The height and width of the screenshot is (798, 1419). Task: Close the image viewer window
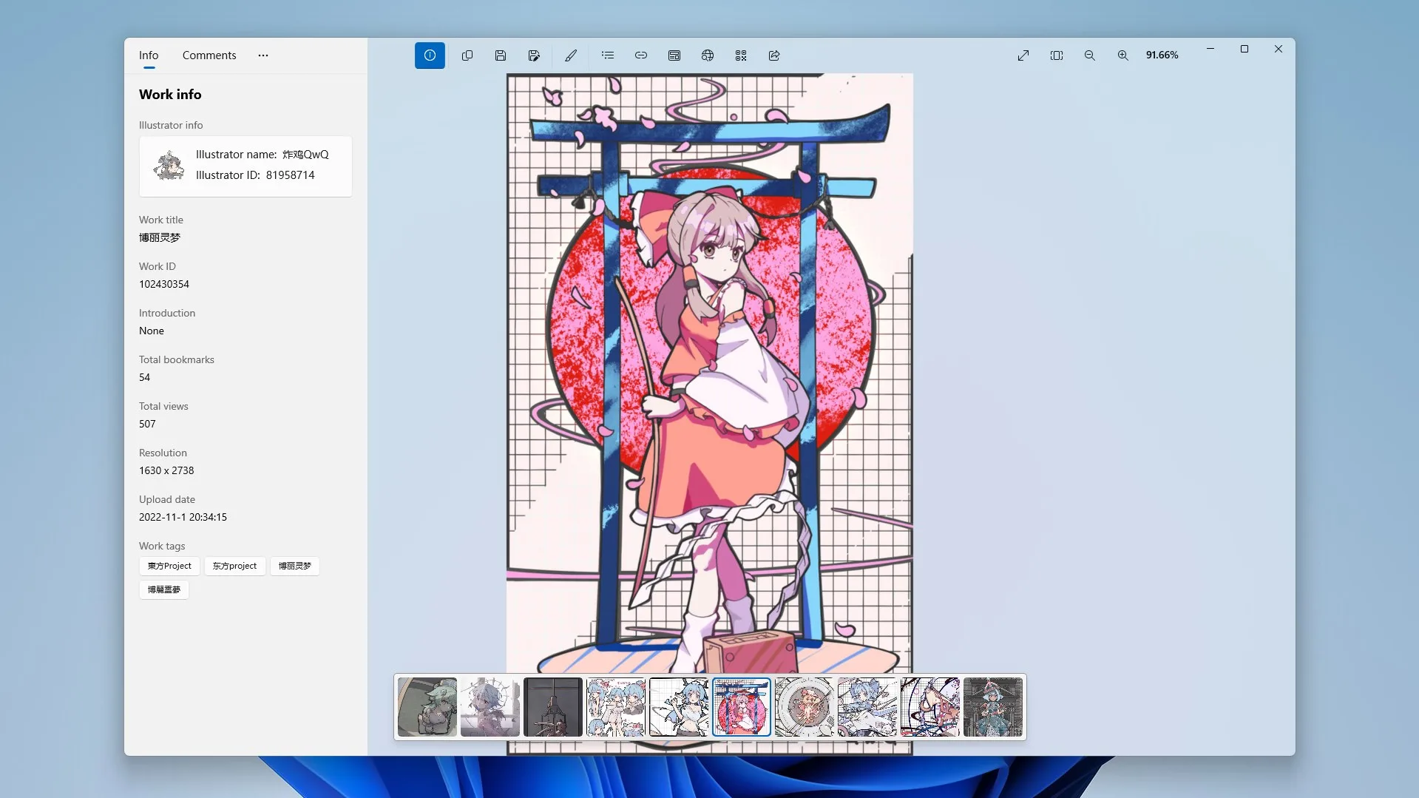(1279, 49)
